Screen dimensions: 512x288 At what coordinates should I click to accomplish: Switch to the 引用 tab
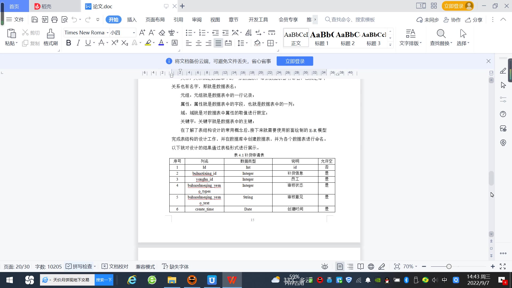178,19
